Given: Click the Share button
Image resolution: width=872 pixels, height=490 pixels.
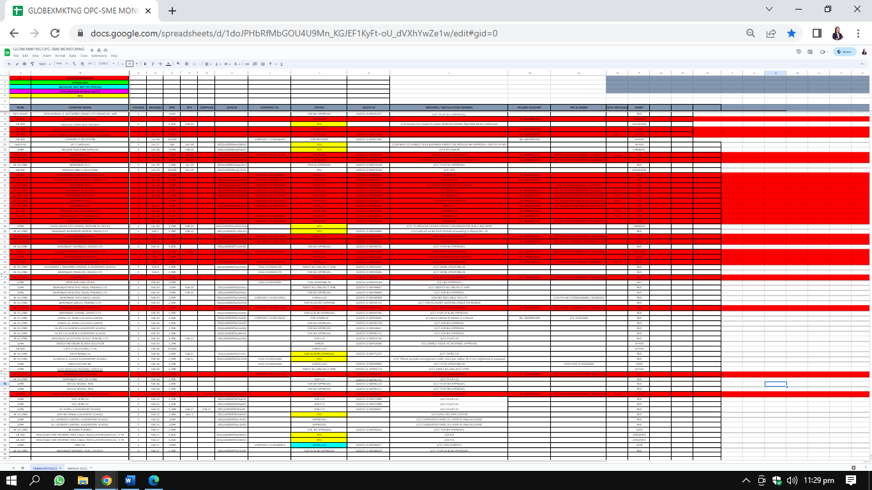Looking at the screenshot, I should [x=844, y=52].
